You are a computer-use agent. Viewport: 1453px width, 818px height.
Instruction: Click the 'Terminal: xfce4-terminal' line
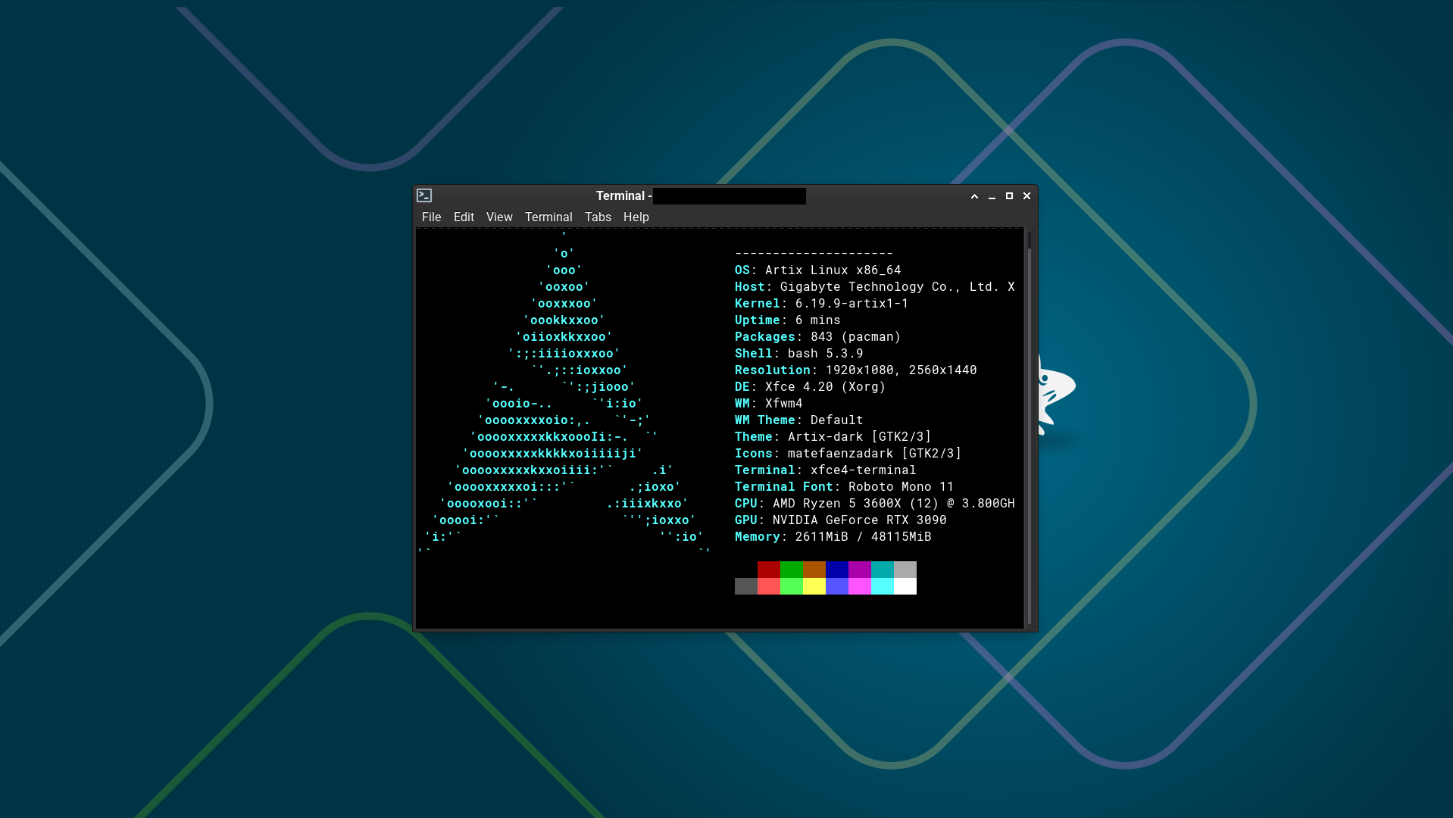click(826, 470)
